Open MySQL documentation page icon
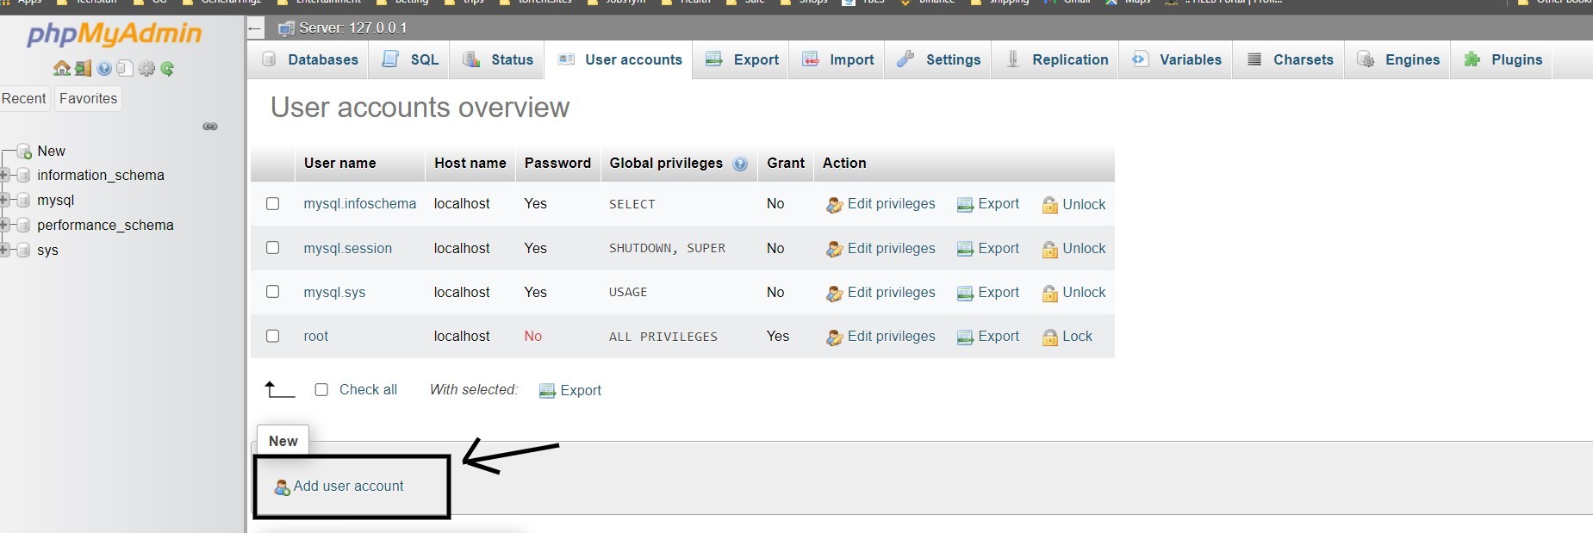Screen dimensions: 1593x533 [x=125, y=68]
